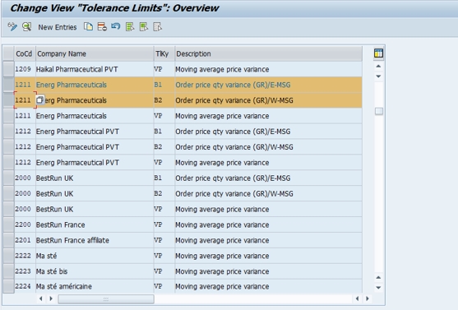
Task: Click the horizontal scrollbar thumb
Action: (106, 298)
